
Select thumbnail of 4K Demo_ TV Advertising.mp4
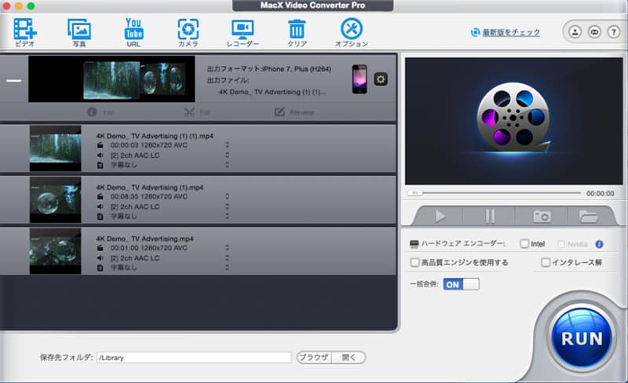[x=55, y=251]
